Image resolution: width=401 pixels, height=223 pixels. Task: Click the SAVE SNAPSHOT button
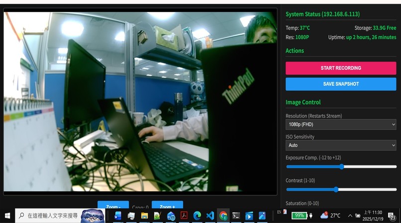[341, 84]
